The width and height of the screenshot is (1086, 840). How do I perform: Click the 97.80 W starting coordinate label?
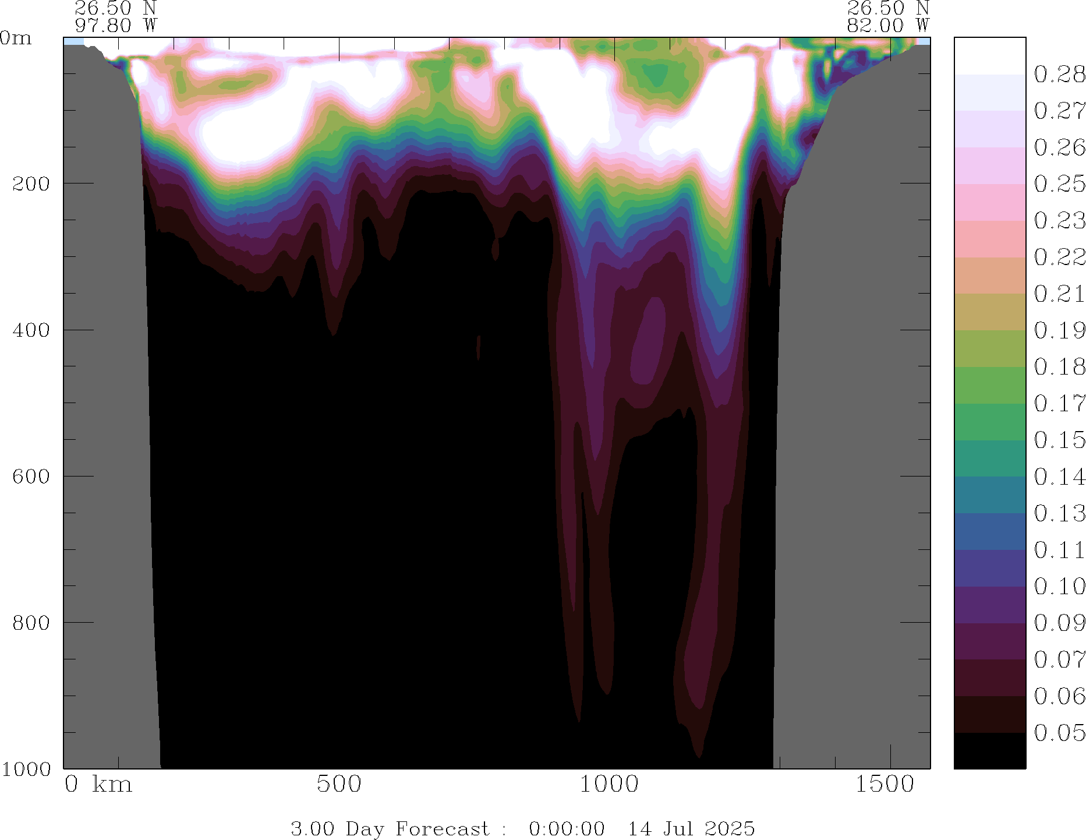pyautogui.click(x=115, y=26)
